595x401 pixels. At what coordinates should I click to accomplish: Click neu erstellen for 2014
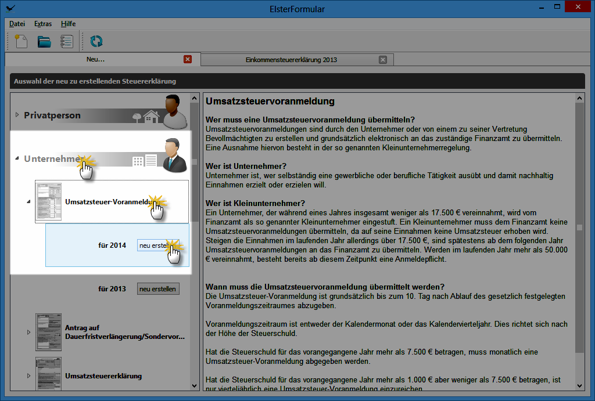click(158, 245)
